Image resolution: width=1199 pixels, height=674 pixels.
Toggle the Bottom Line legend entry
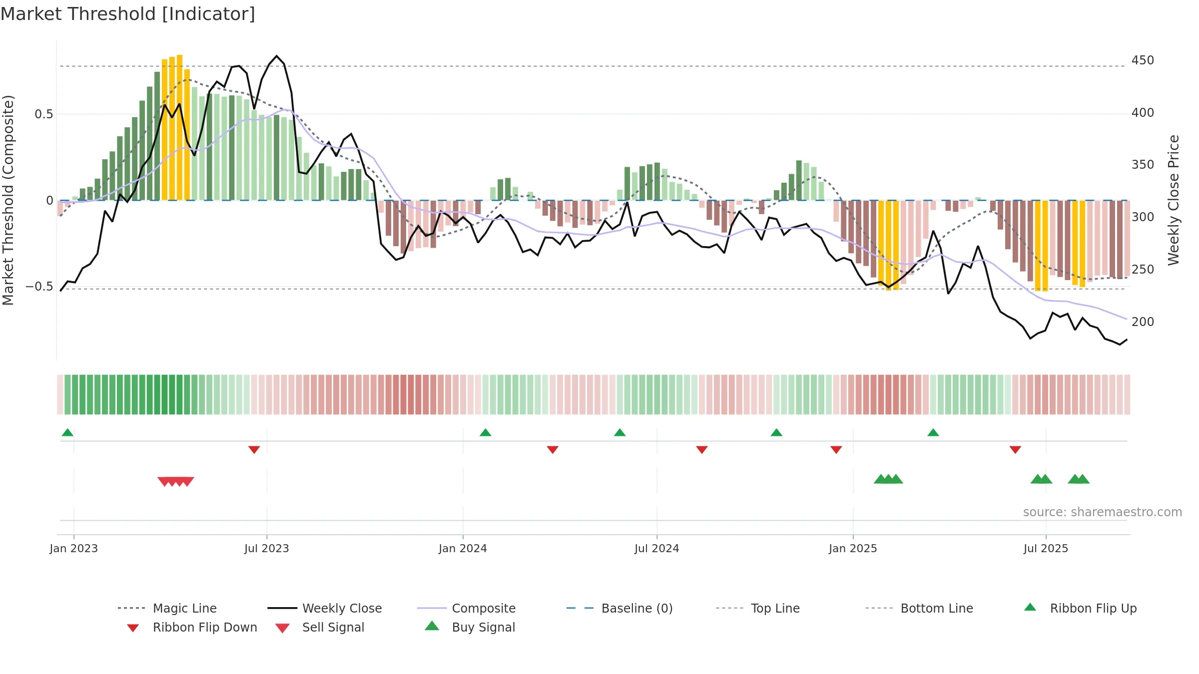[x=919, y=608]
